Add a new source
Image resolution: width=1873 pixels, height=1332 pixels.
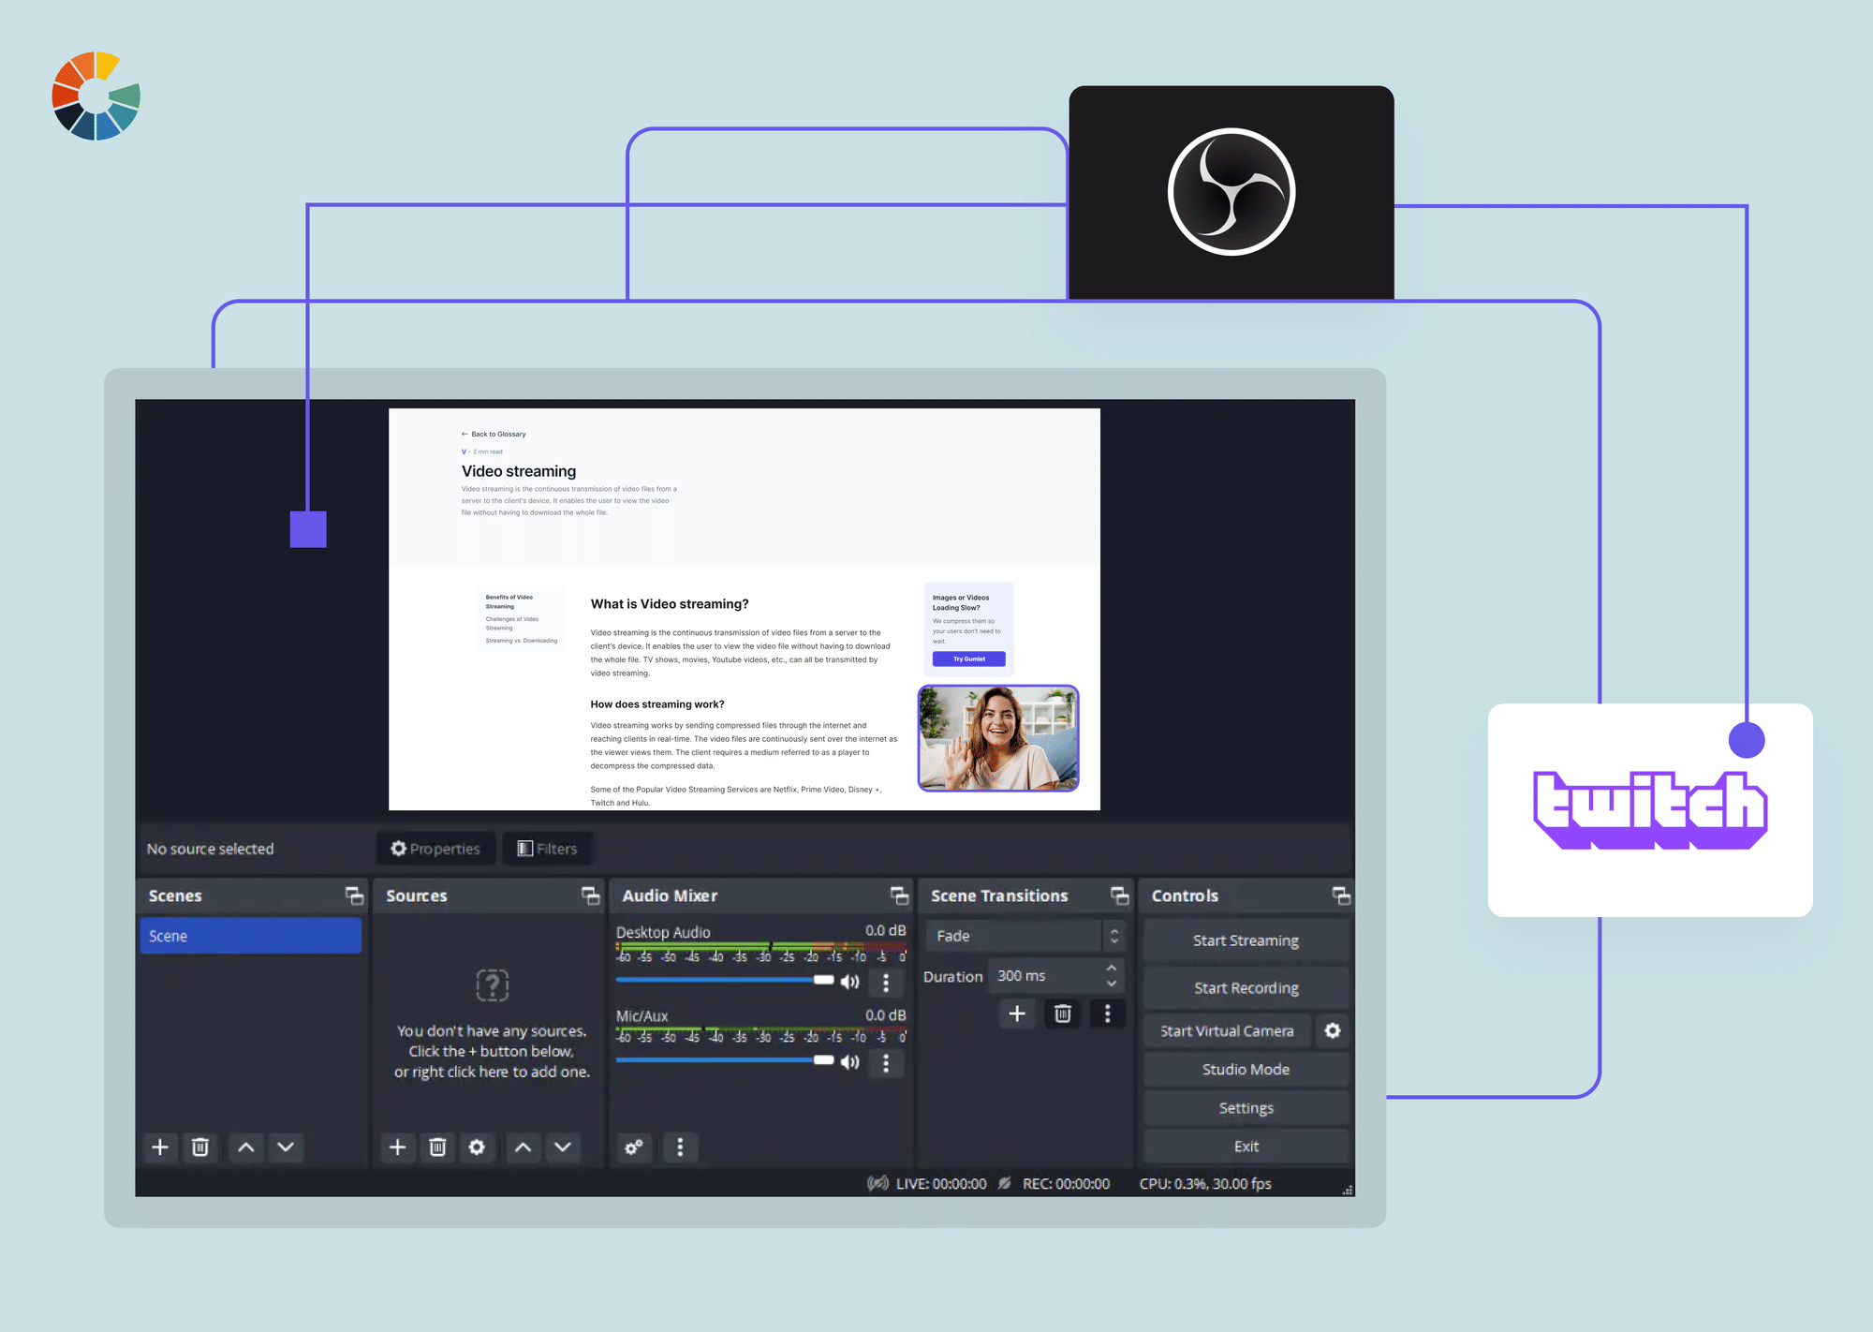pos(397,1147)
